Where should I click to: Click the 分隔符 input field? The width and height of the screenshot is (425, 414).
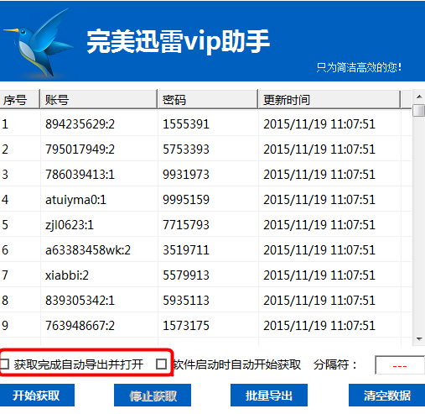coord(400,365)
